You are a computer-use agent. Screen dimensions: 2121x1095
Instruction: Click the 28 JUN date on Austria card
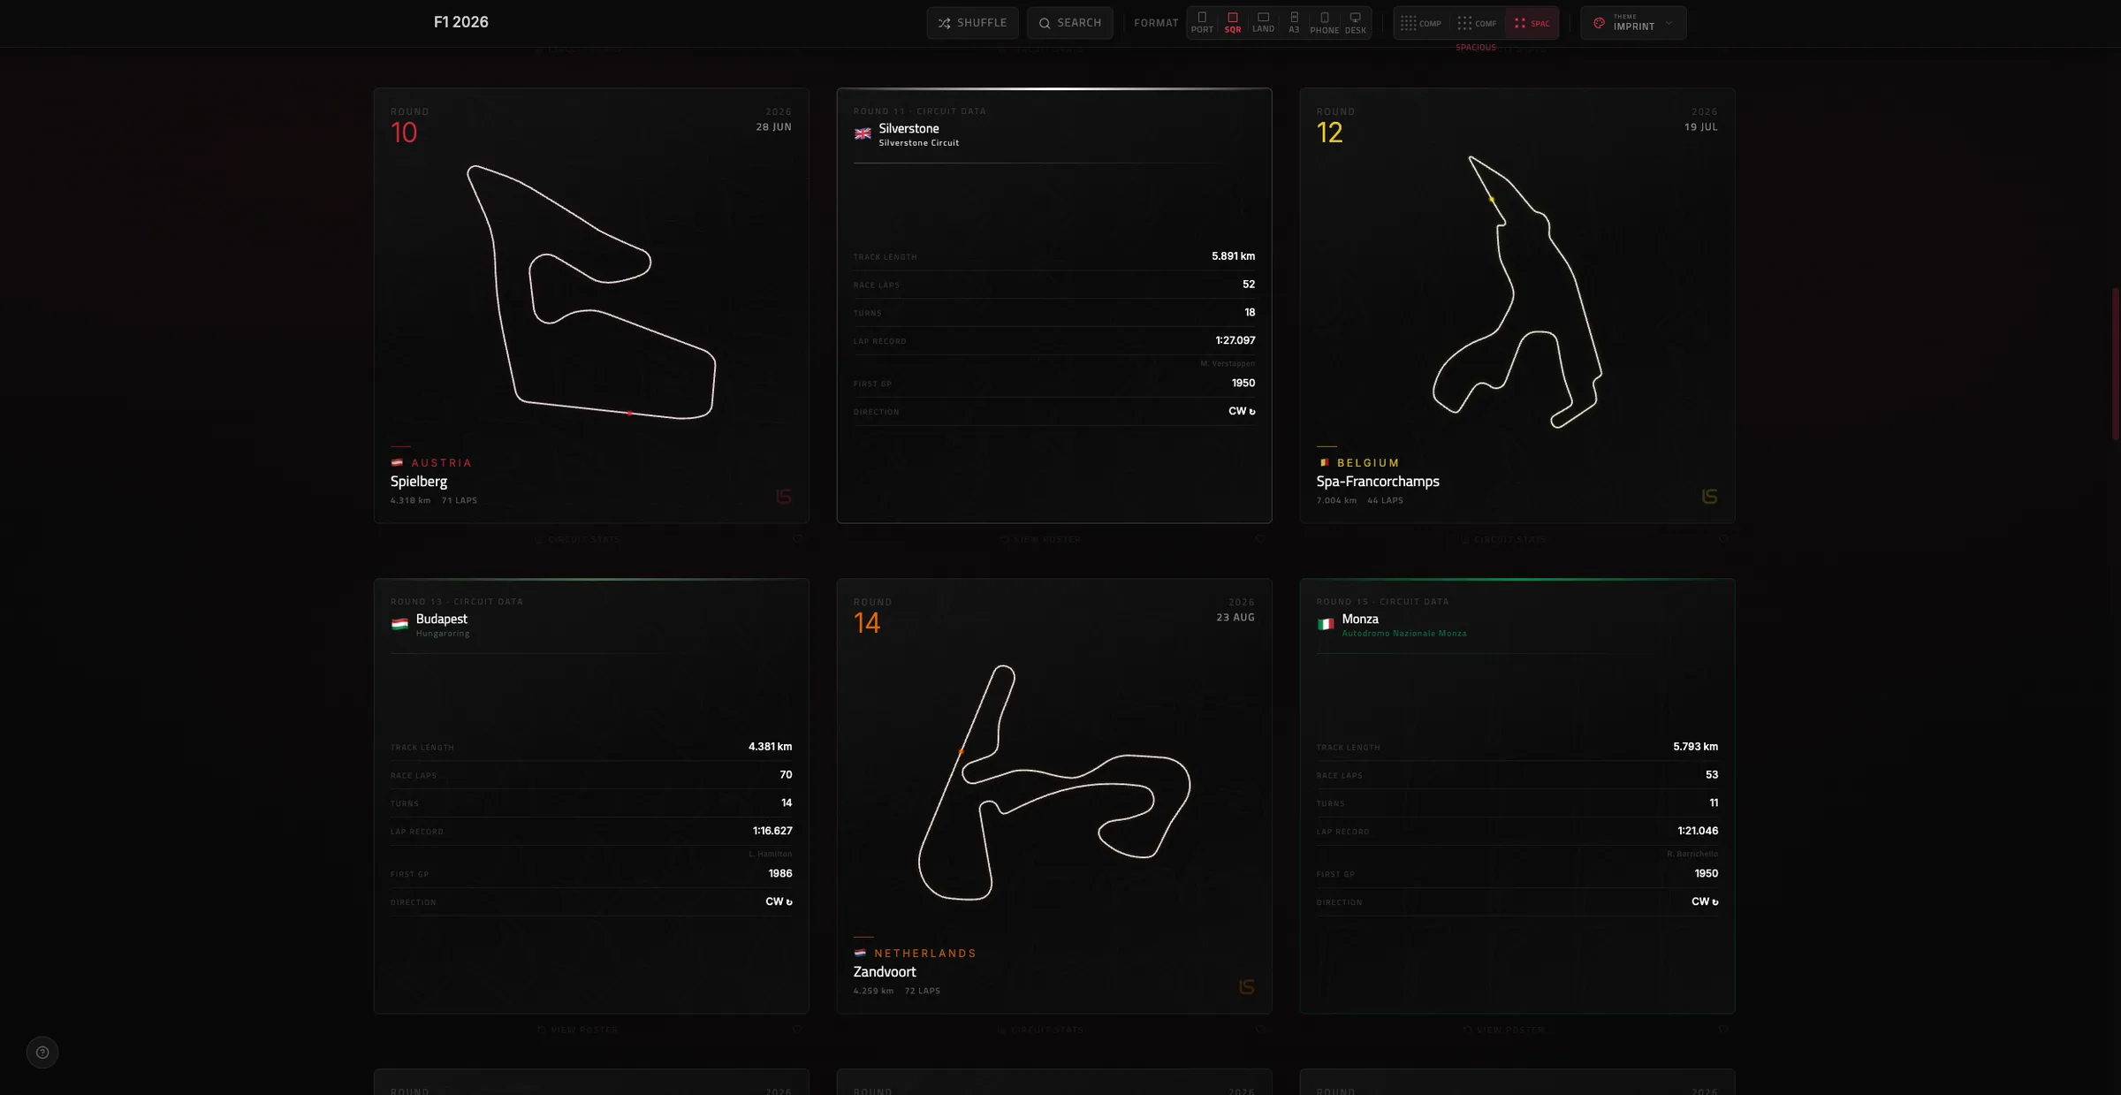click(x=773, y=127)
